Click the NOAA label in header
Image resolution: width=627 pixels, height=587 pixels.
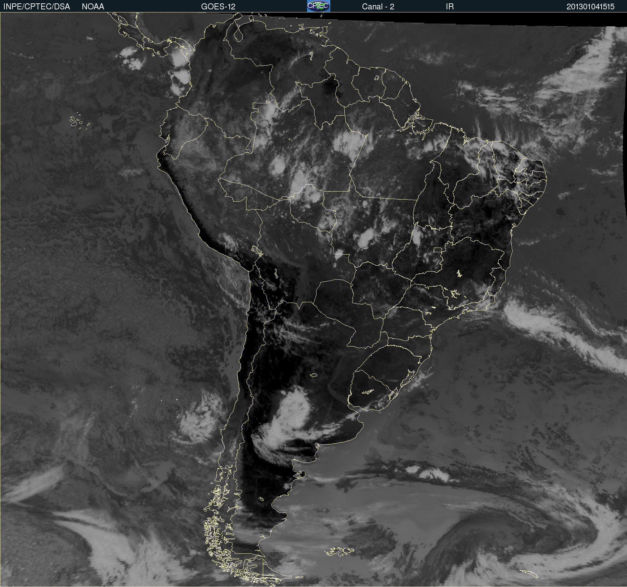pyautogui.click(x=93, y=7)
